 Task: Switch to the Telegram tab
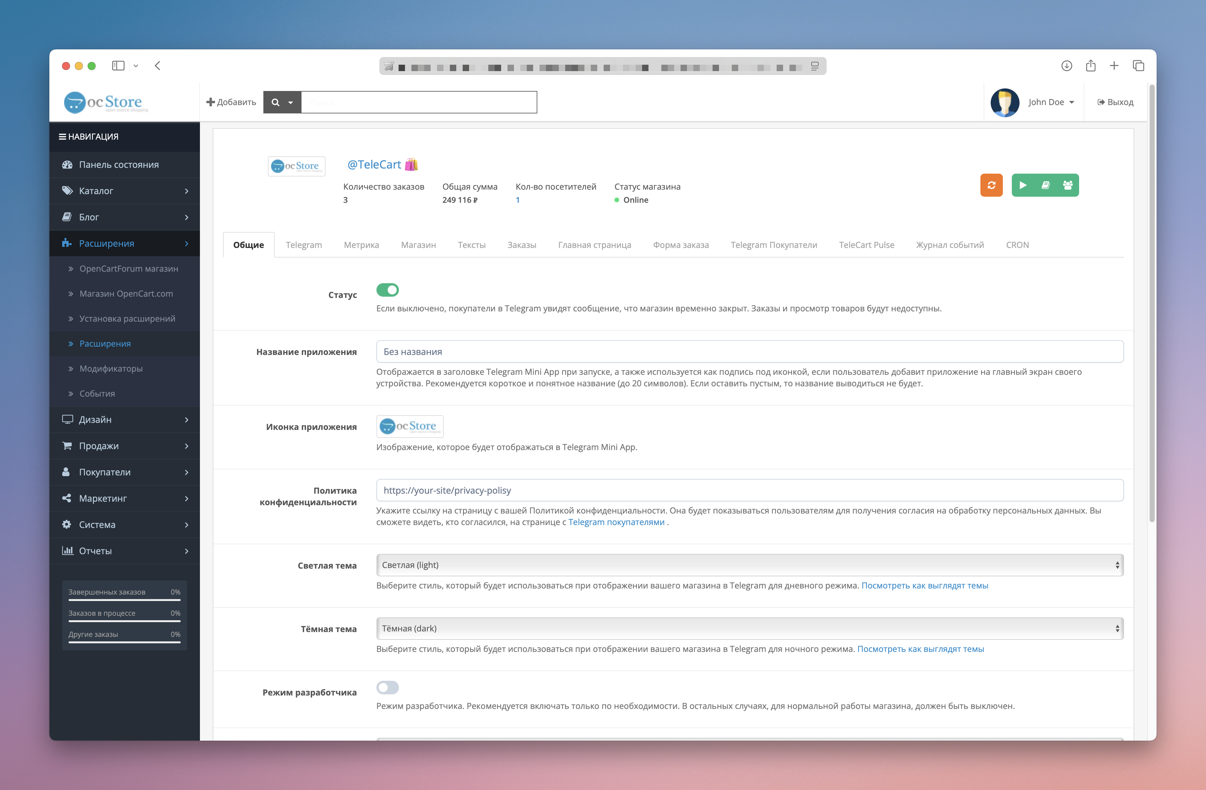point(303,245)
